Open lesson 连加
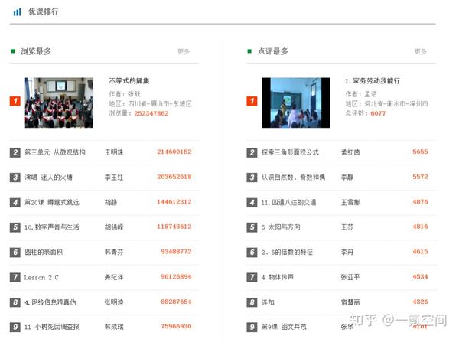 (x=268, y=302)
